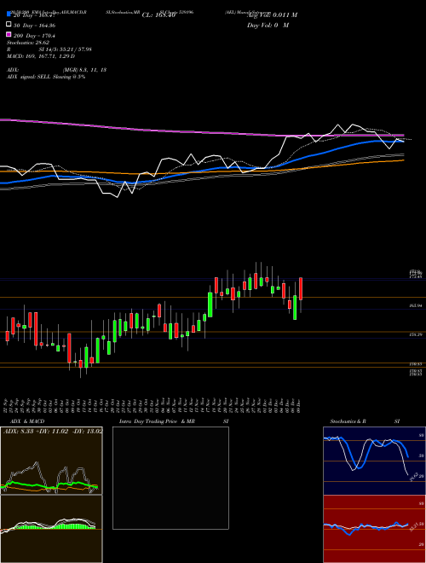Click the red RSI chart panel
The width and height of the screenshot is (426, 563).
(374, 529)
